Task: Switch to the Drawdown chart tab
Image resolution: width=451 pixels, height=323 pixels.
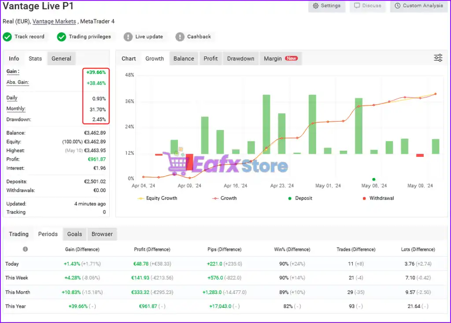Action: pos(240,59)
